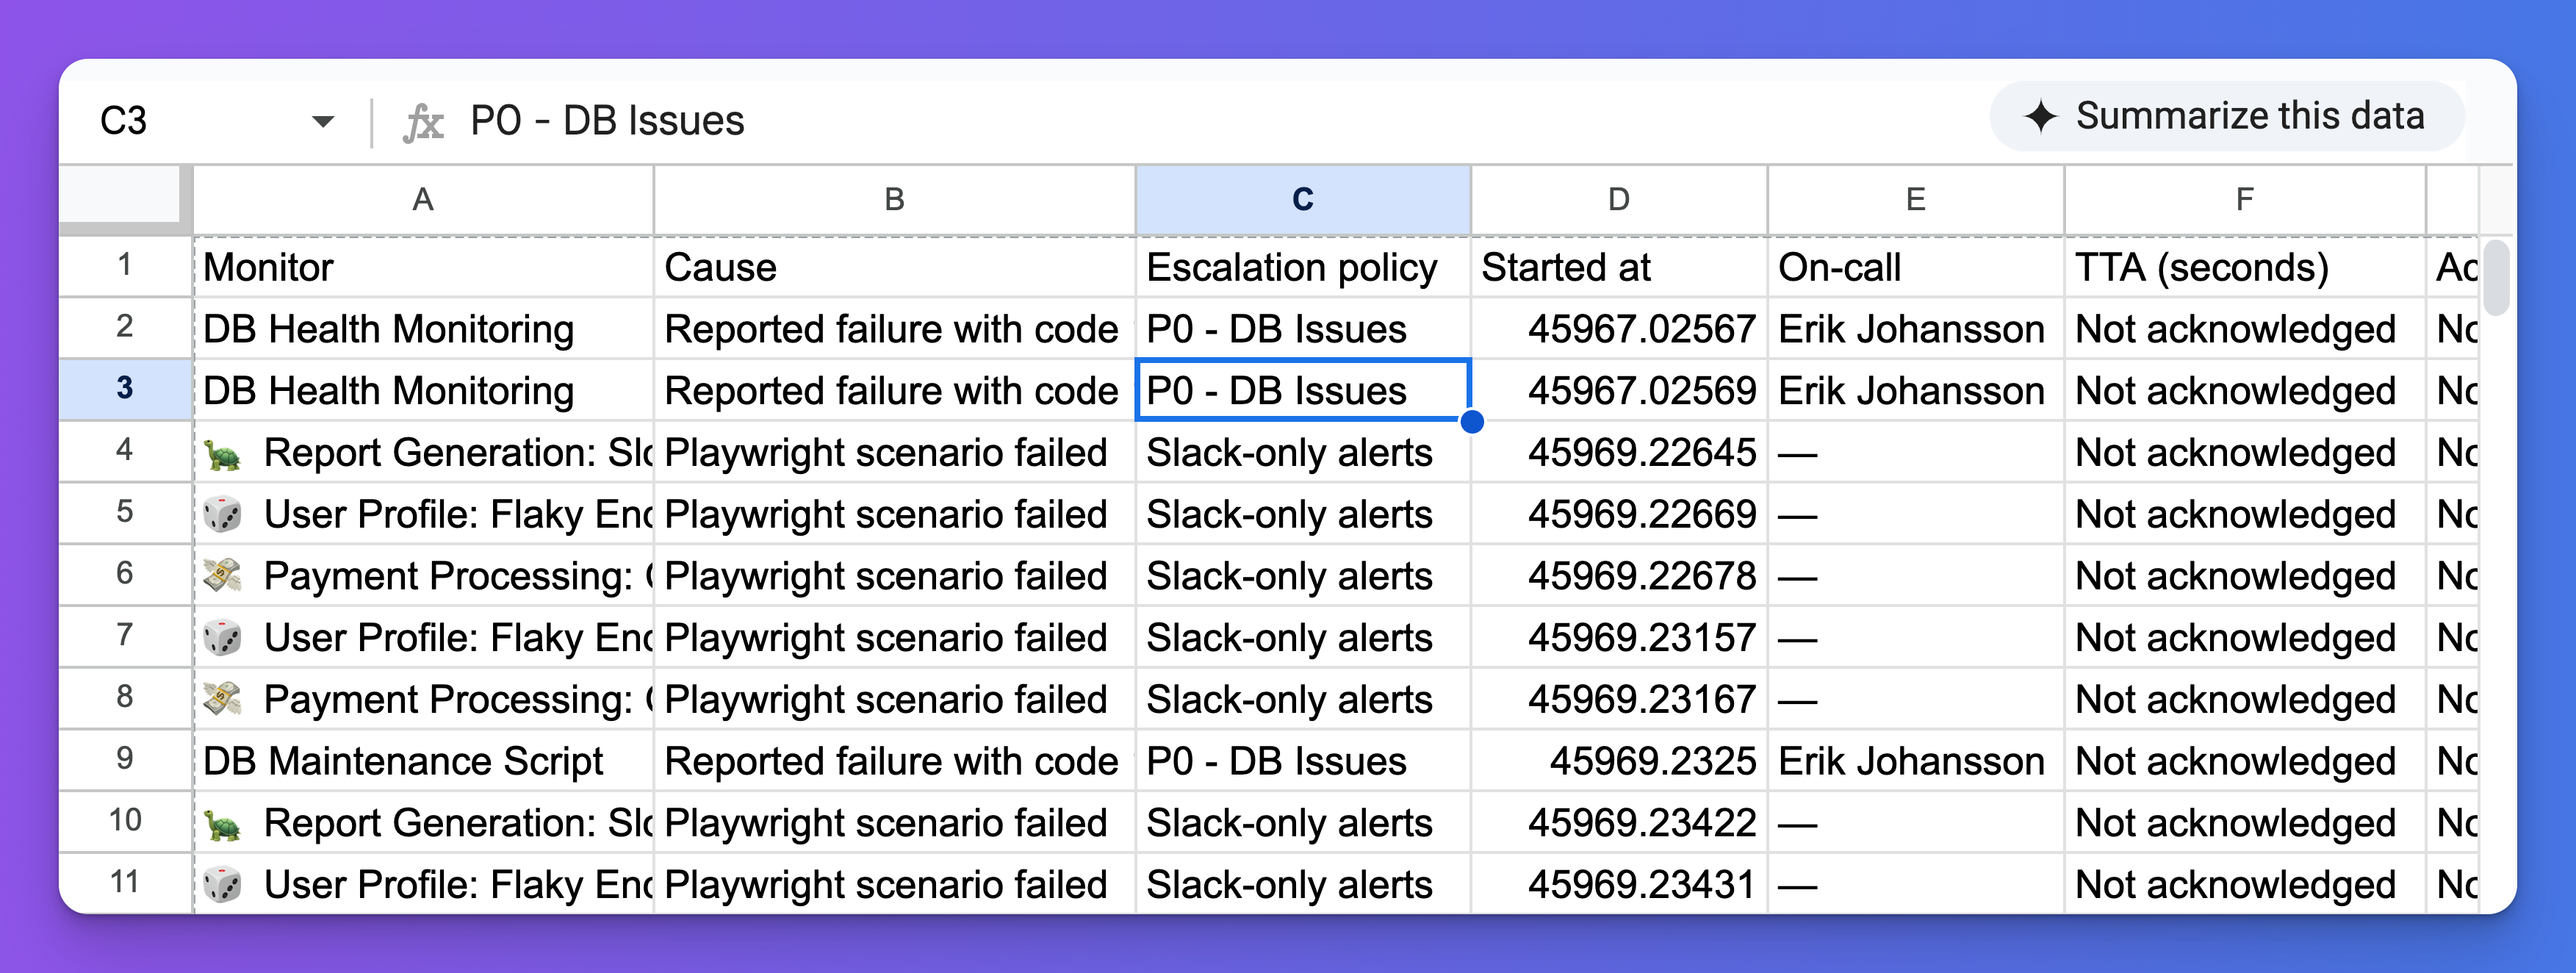Click the fx formula icon
The image size is (2576, 973).
point(424,119)
